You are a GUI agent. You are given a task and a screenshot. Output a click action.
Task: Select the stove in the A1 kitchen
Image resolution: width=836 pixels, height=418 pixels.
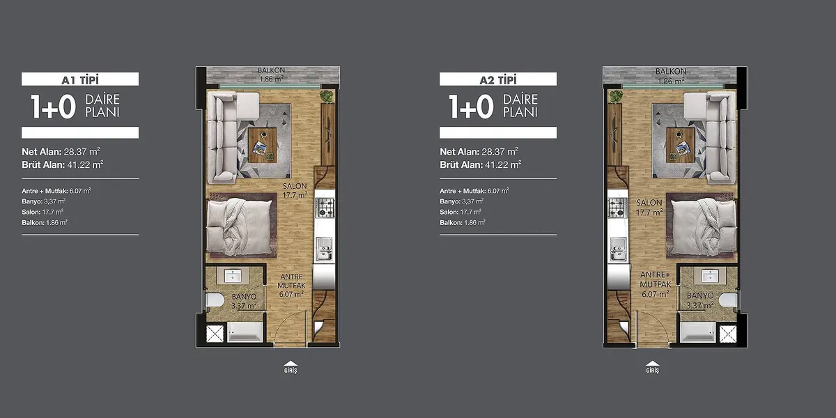pyautogui.click(x=326, y=208)
